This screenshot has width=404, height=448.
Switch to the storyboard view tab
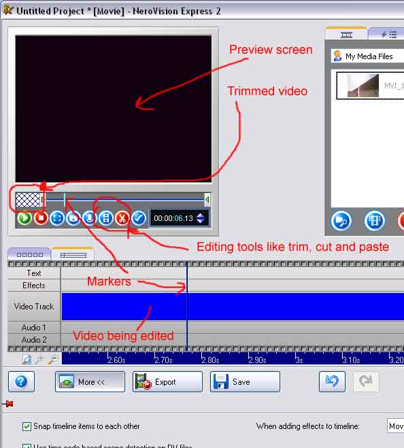tap(29, 254)
